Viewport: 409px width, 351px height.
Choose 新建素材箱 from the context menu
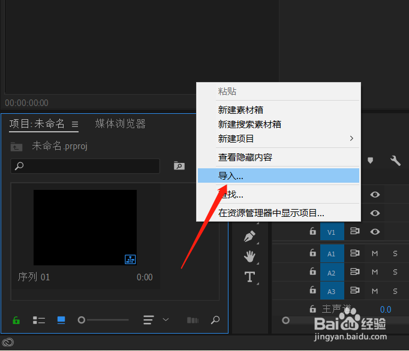pos(278,110)
